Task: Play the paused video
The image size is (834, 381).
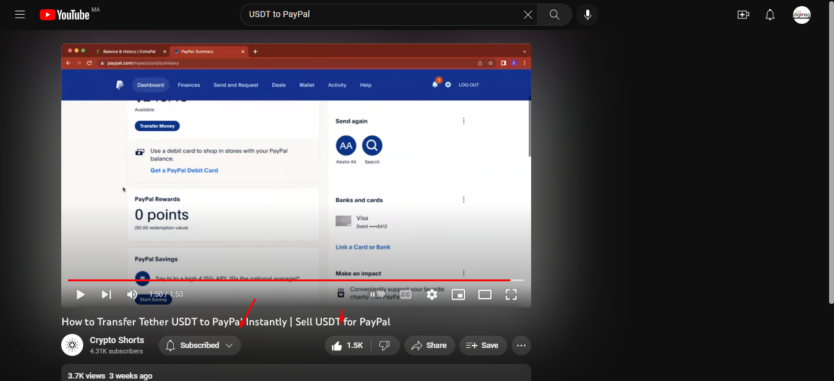Action: click(x=80, y=295)
